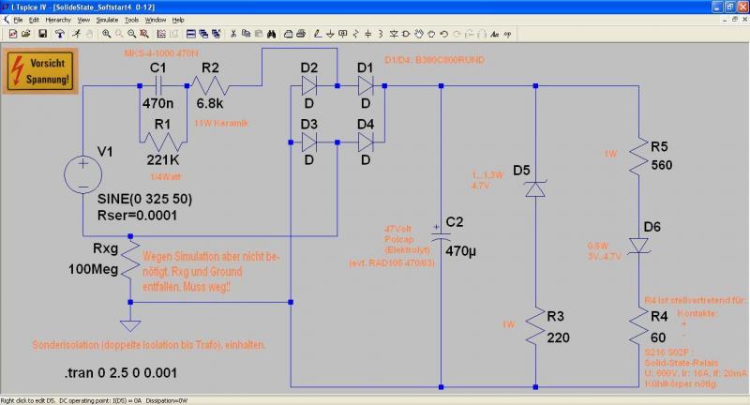Cascade windows icon in toolbar
The width and height of the screenshot is (750, 405).
203,34
